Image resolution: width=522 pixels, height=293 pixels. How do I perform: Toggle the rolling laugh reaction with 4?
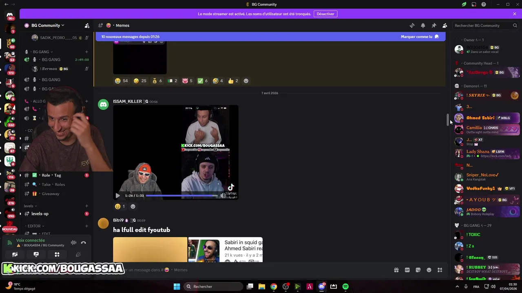pos(218,81)
